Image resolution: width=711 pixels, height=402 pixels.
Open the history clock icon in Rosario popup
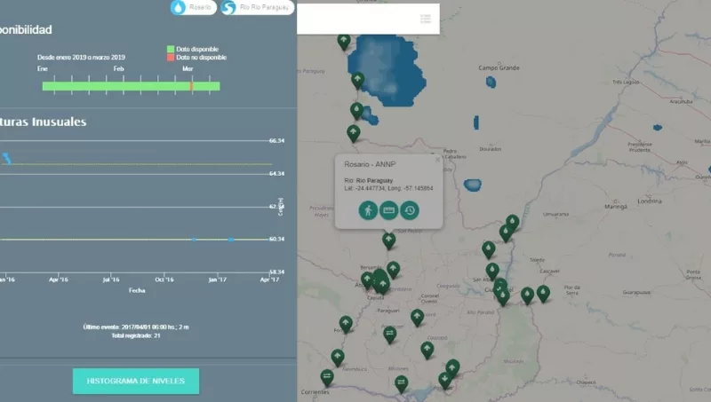[409, 210]
